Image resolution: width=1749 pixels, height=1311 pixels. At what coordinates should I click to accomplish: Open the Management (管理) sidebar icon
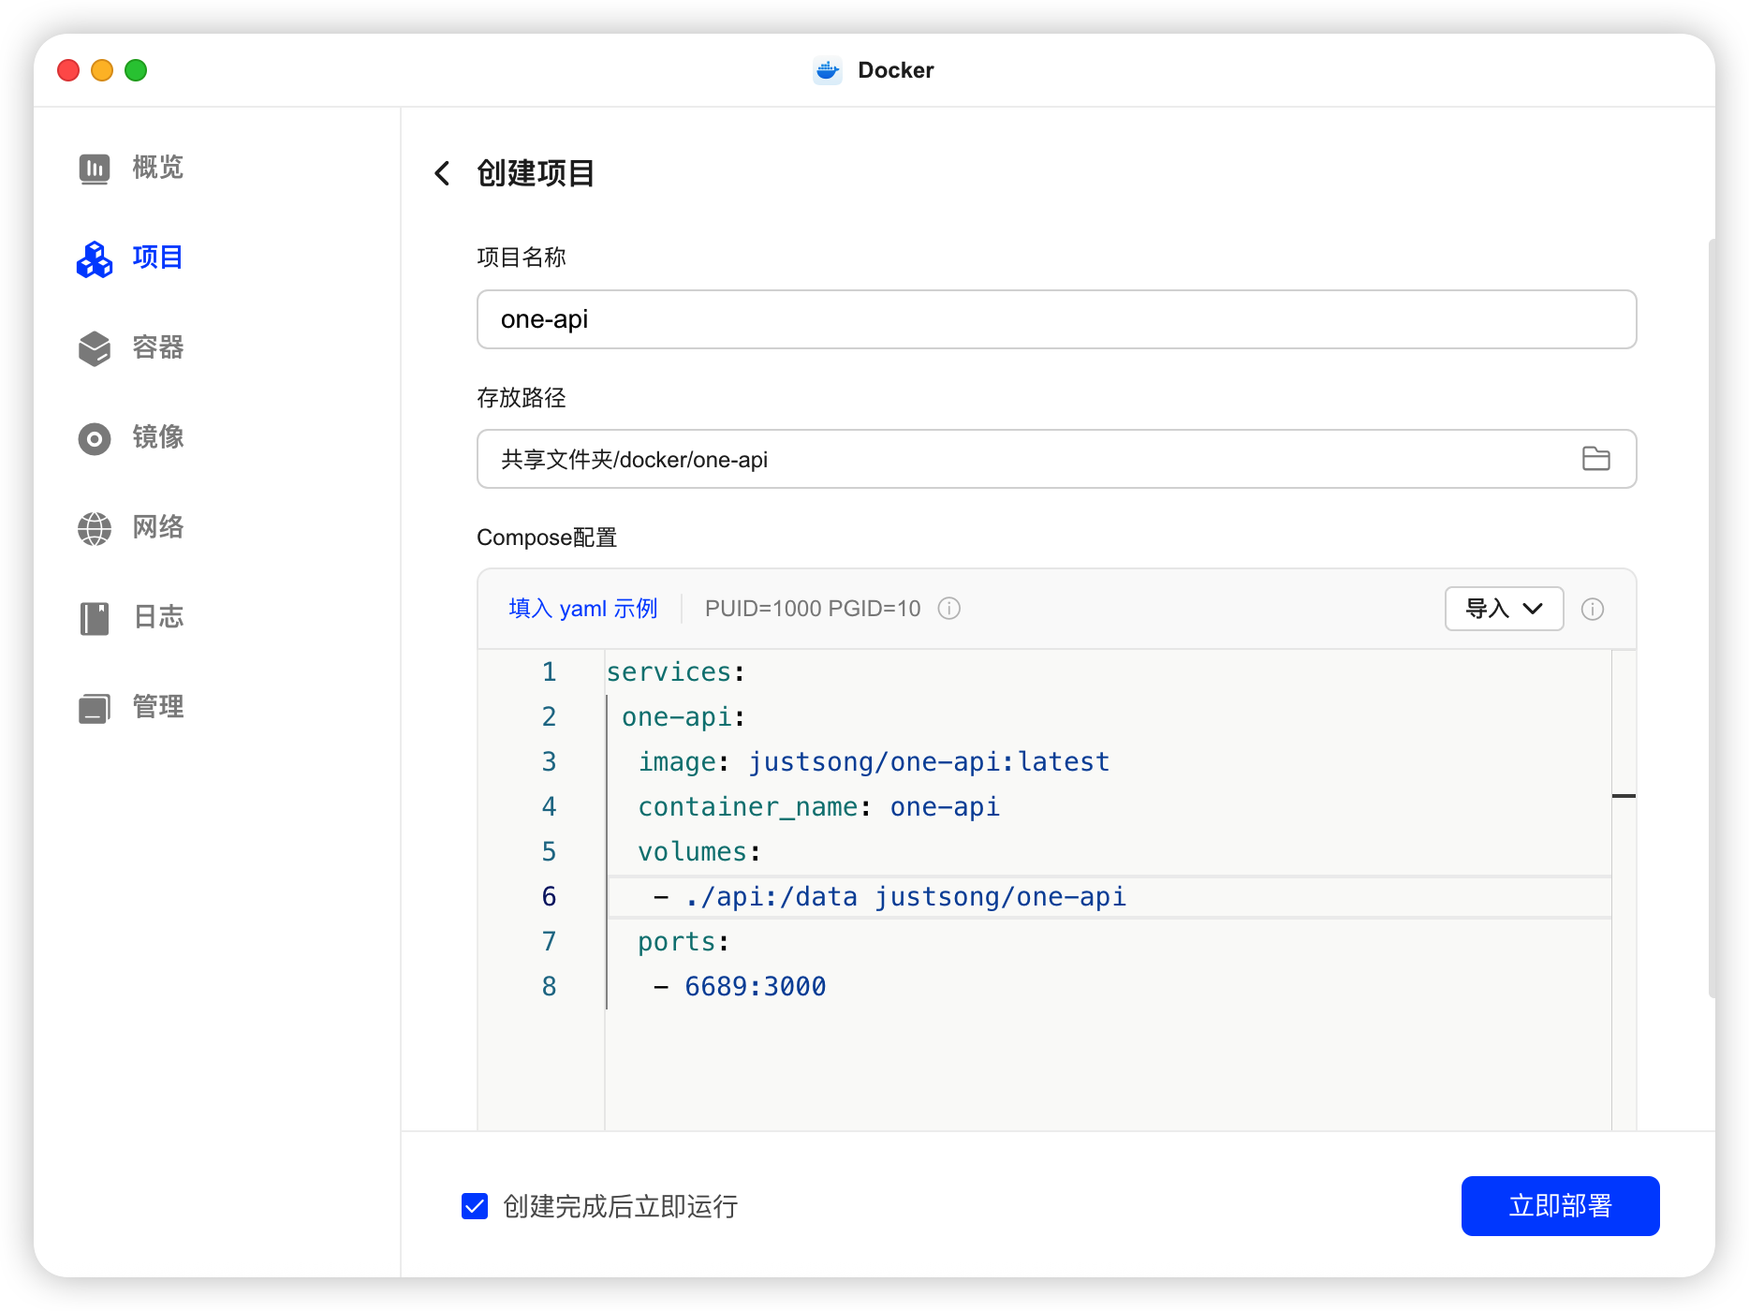(95, 708)
